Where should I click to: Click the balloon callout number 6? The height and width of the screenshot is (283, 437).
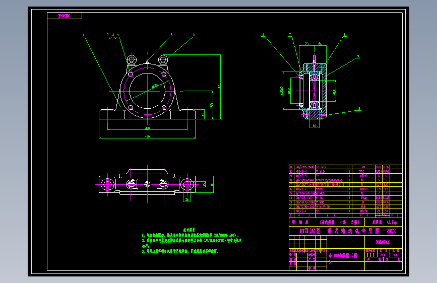click(263, 35)
